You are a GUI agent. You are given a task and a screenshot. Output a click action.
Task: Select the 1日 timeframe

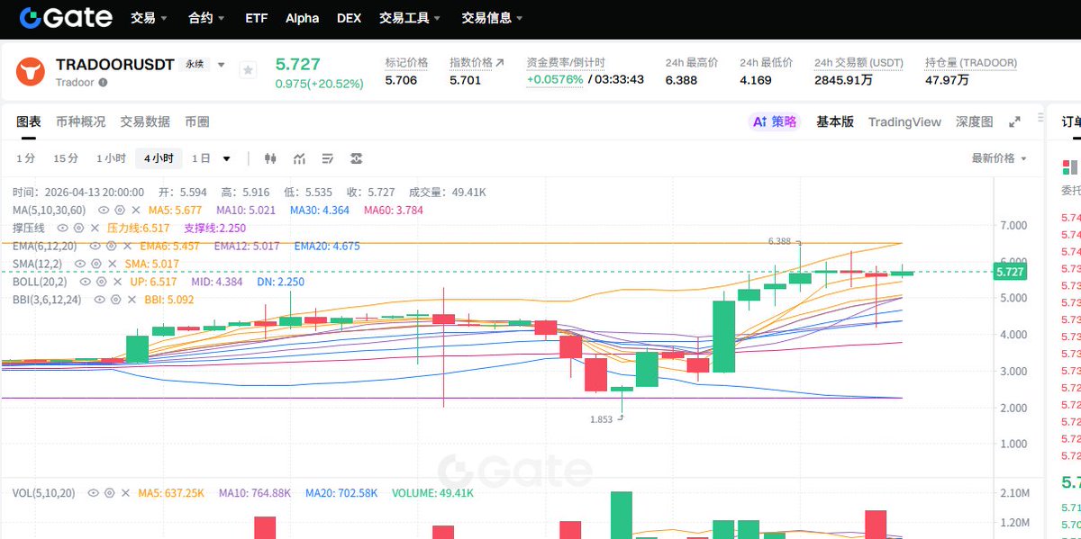[x=201, y=158]
